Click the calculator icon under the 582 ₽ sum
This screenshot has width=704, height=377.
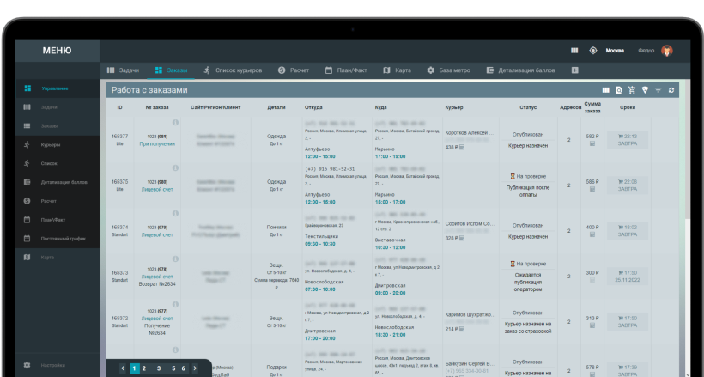tap(592, 143)
